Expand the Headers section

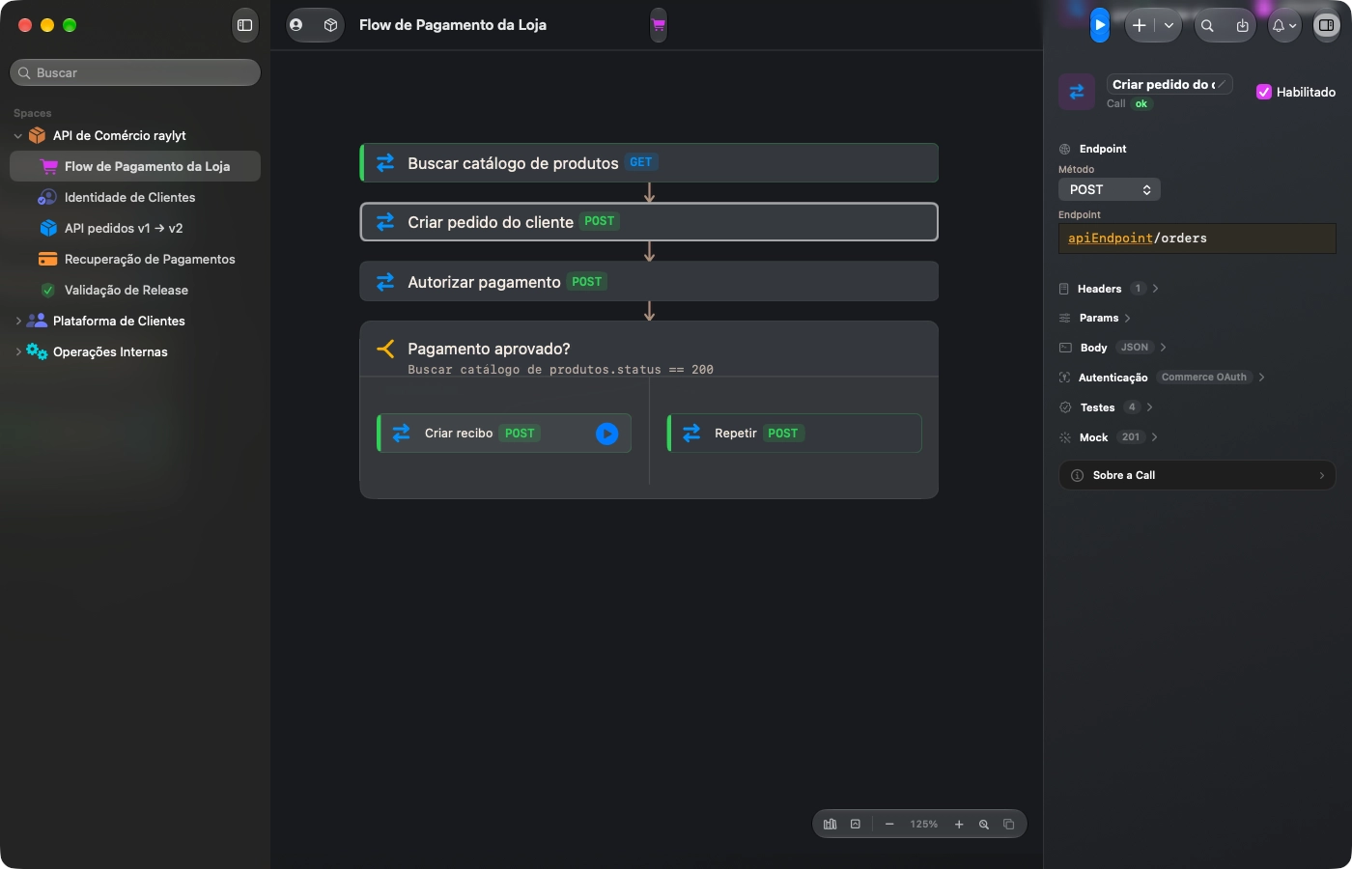click(x=1109, y=289)
